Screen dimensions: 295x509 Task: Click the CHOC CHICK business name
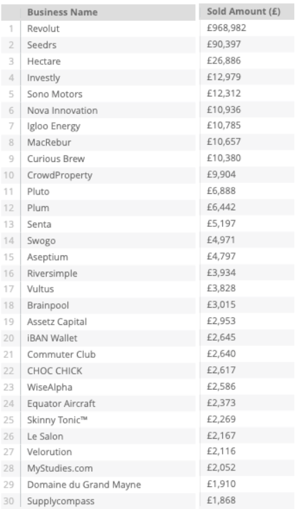(x=55, y=370)
